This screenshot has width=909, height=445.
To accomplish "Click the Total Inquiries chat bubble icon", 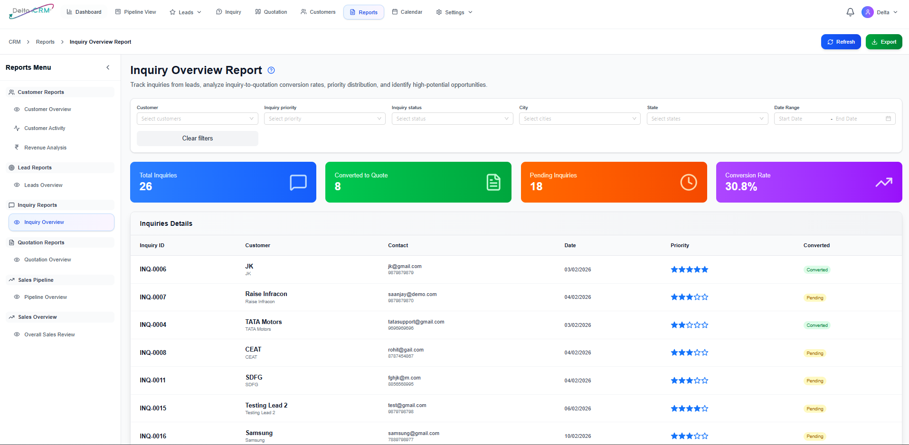I will pos(298,182).
